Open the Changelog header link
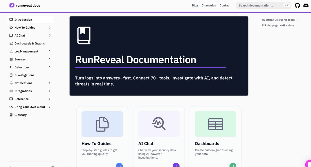Screen dimensions: 311x167 [x=209, y=5]
